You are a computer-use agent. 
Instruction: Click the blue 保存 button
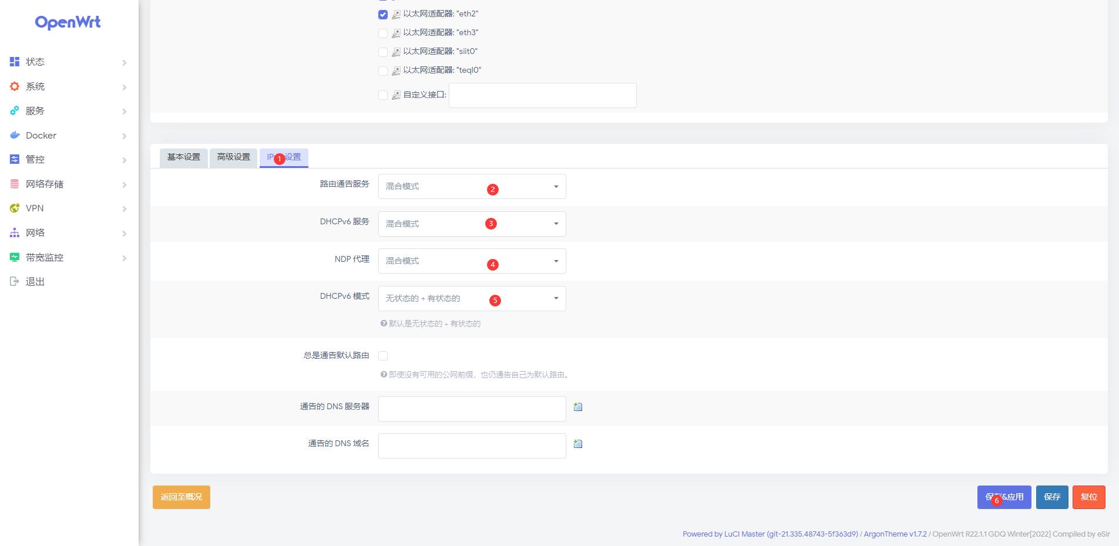1052,497
